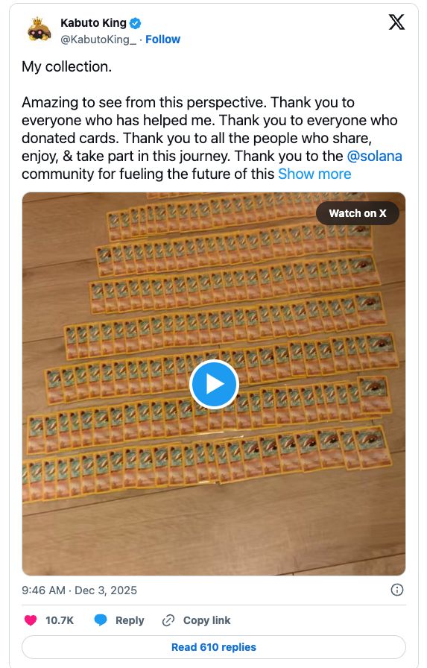Viewport: 427px width, 668px height.
Task: Click the Kabuto King display name
Action: coord(93,23)
